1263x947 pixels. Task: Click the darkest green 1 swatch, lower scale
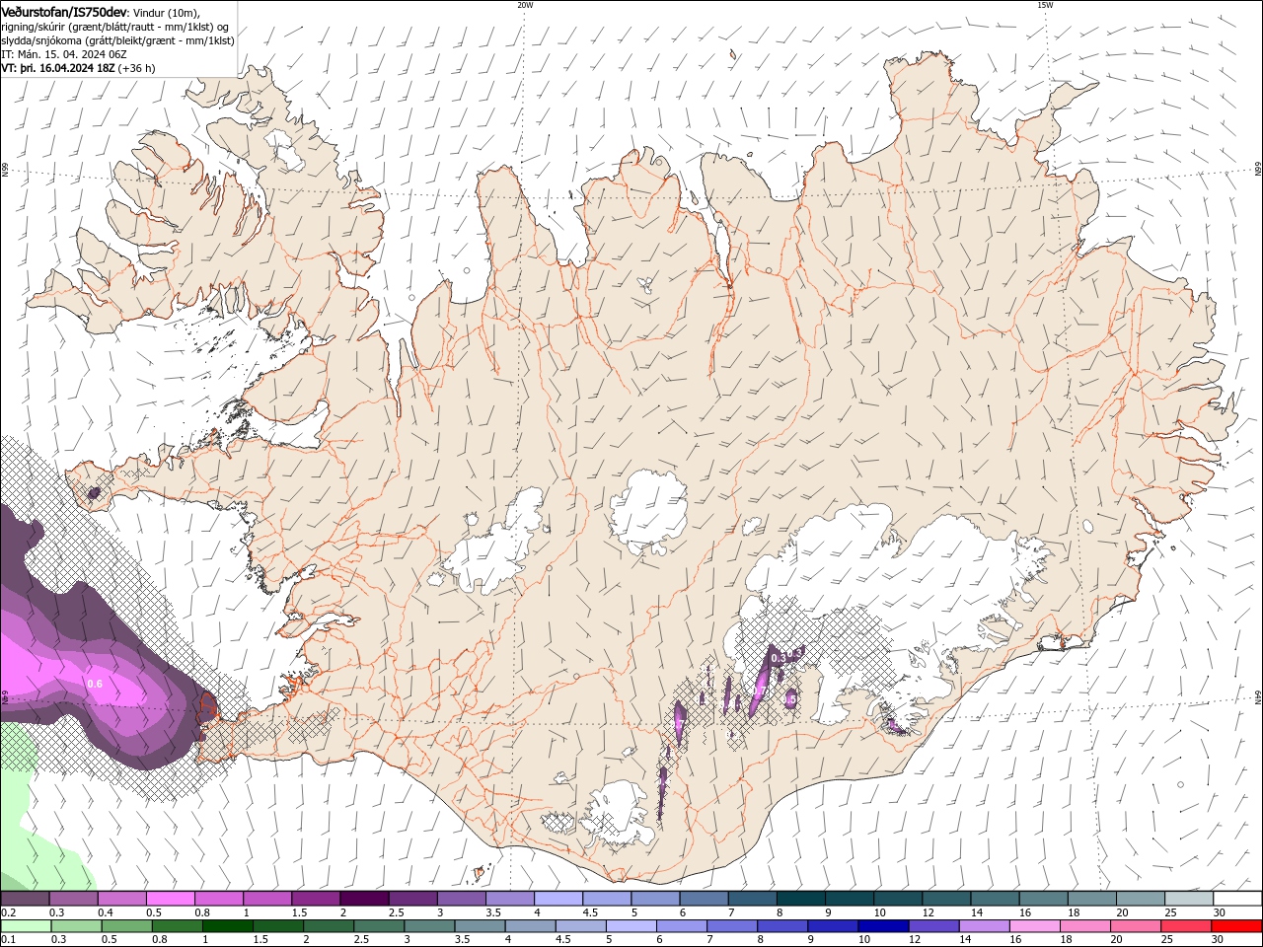coord(227,926)
